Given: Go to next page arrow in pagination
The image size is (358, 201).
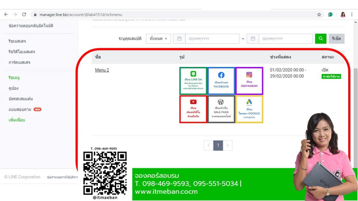Looking at the screenshot, I should pyautogui.click(x=228, y=146).
